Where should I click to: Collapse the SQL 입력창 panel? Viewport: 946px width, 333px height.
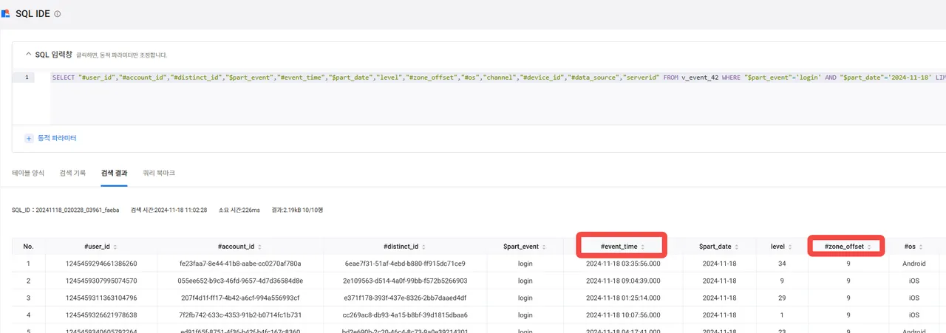click(x=28, y=54)
